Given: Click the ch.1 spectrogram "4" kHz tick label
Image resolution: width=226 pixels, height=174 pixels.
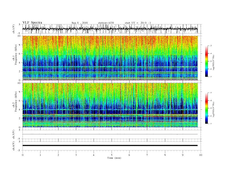Looking at the screenshot, I should 20,63.
